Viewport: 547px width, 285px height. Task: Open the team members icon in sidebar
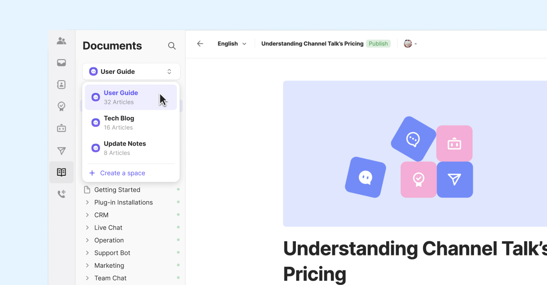(62, 41)
